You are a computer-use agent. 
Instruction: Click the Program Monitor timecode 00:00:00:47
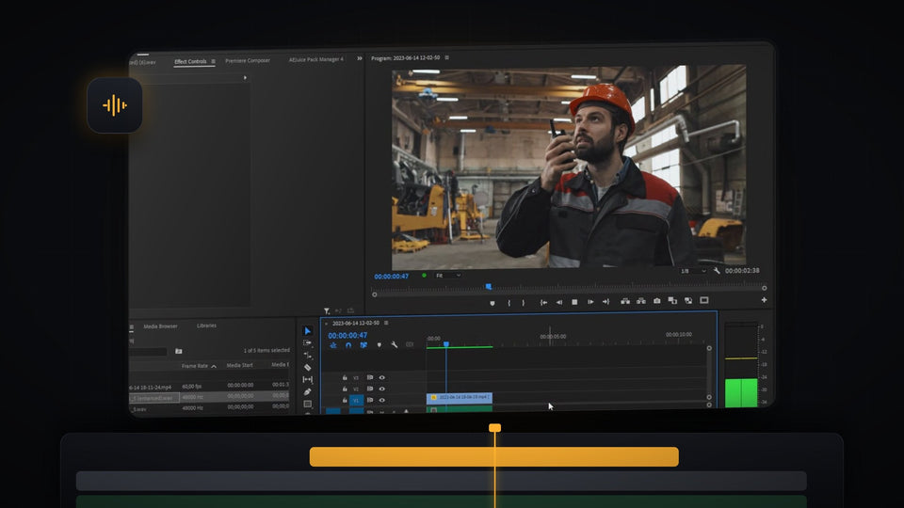pyautogui.click(x=392, y=277)
